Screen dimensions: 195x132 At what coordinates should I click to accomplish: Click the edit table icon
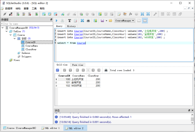coord(49,14)
